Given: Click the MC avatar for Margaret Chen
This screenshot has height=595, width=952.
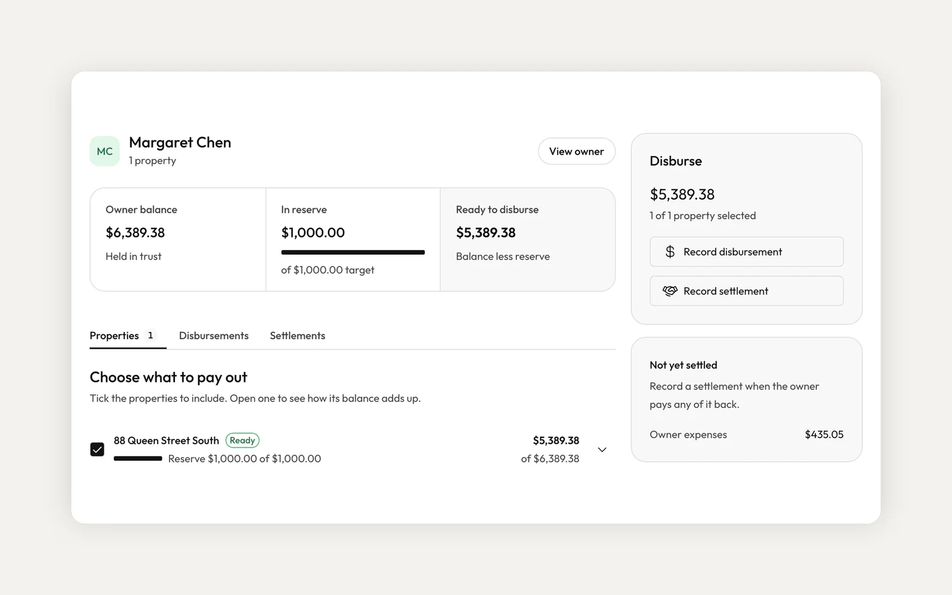Looking at the screenshot, I should click(x=105, y=151).
